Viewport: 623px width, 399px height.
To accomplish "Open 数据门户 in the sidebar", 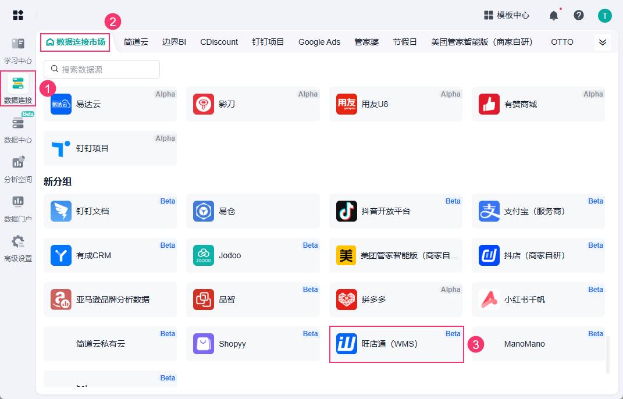I will [18, 209].
